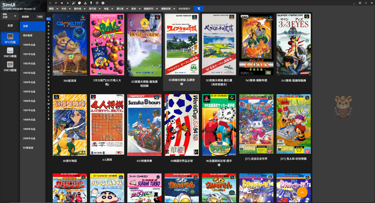Select the 1995年出品 category

(32, 92)
